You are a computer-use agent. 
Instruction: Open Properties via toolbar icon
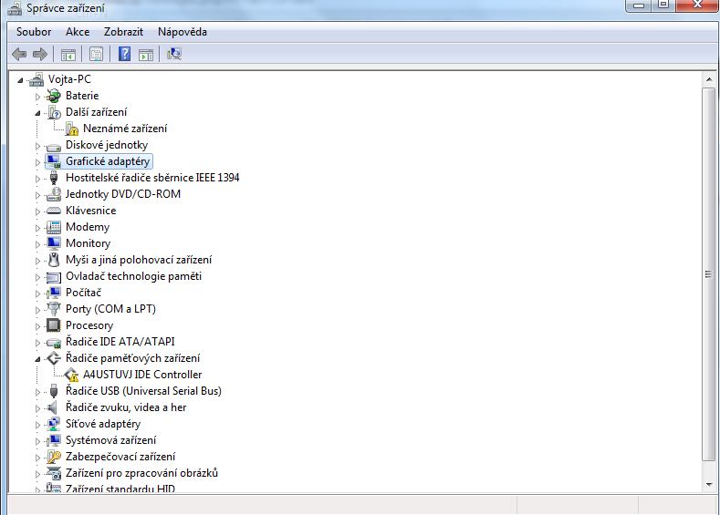[x=97, y=54]
